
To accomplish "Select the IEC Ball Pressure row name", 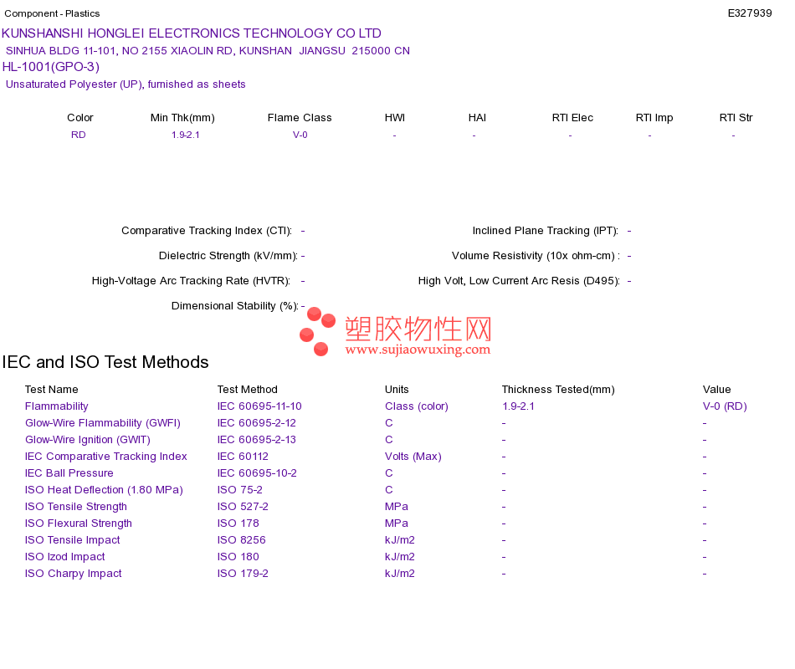I will pos(69,472).
